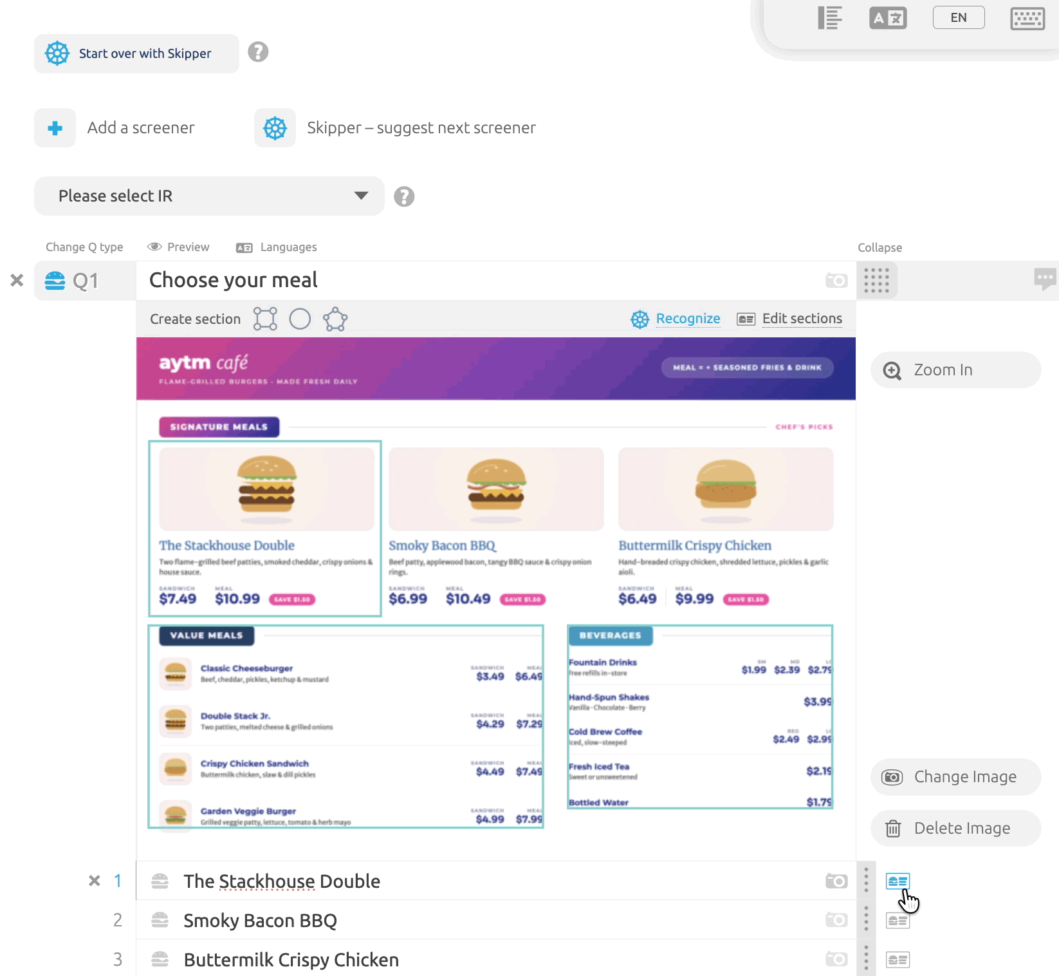Click section card icon for The Stackhouse Double
This screenshot has width=1059, height=976.
898,881
